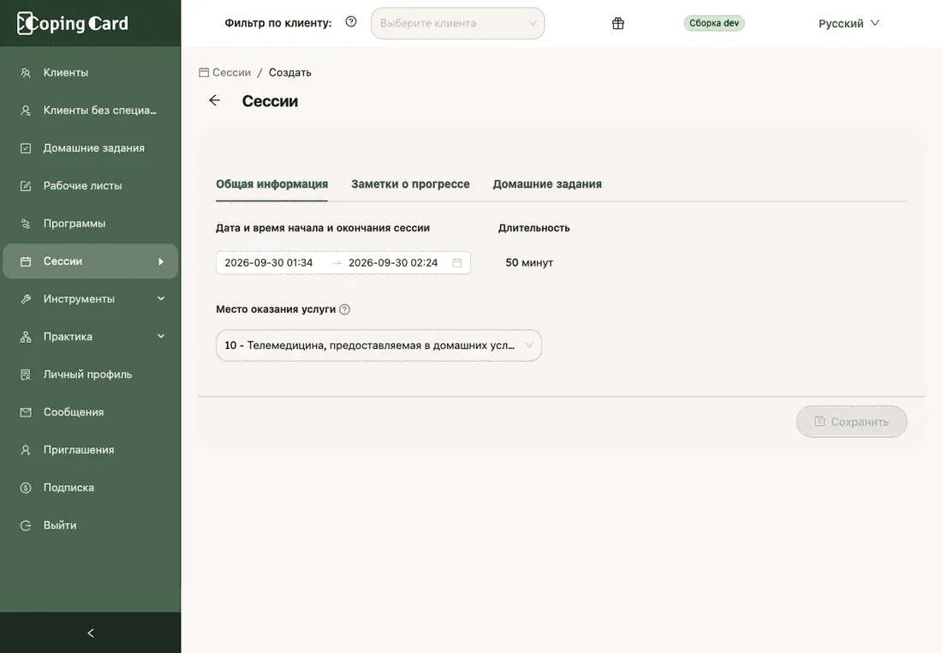Screen dimensions: 942x653
Task: Click Выйти to log out
Action: (90, 525)
